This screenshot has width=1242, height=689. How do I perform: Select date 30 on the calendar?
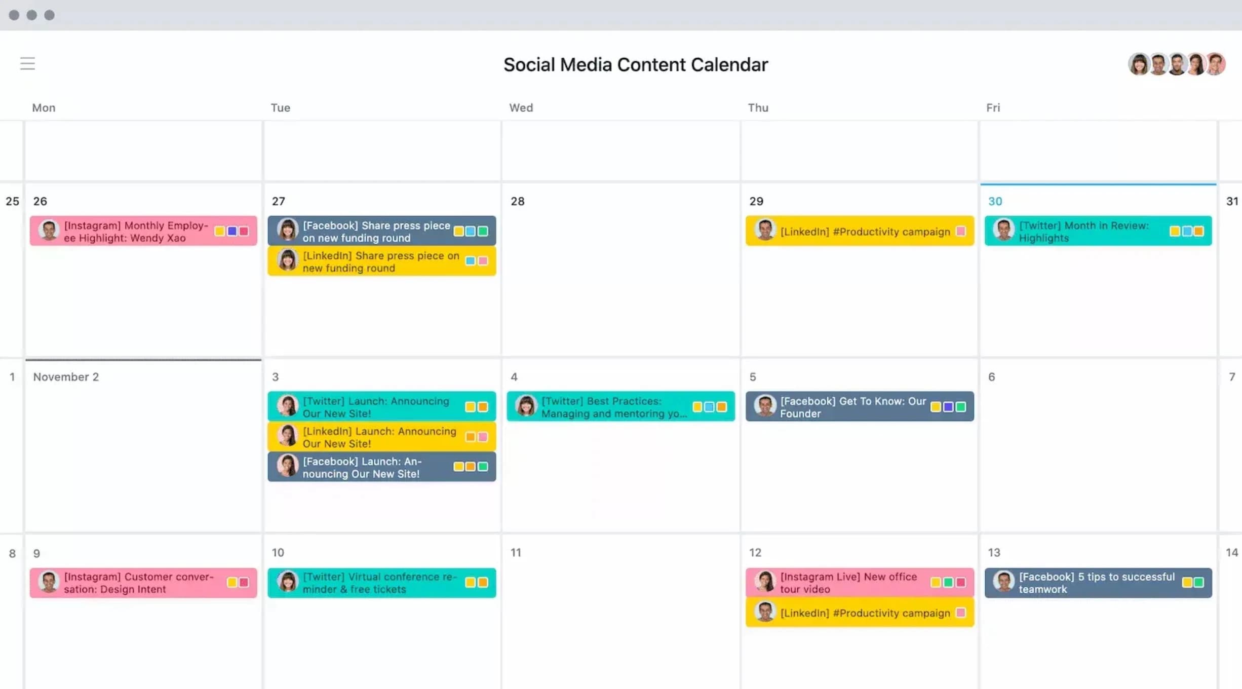[995, 201]
